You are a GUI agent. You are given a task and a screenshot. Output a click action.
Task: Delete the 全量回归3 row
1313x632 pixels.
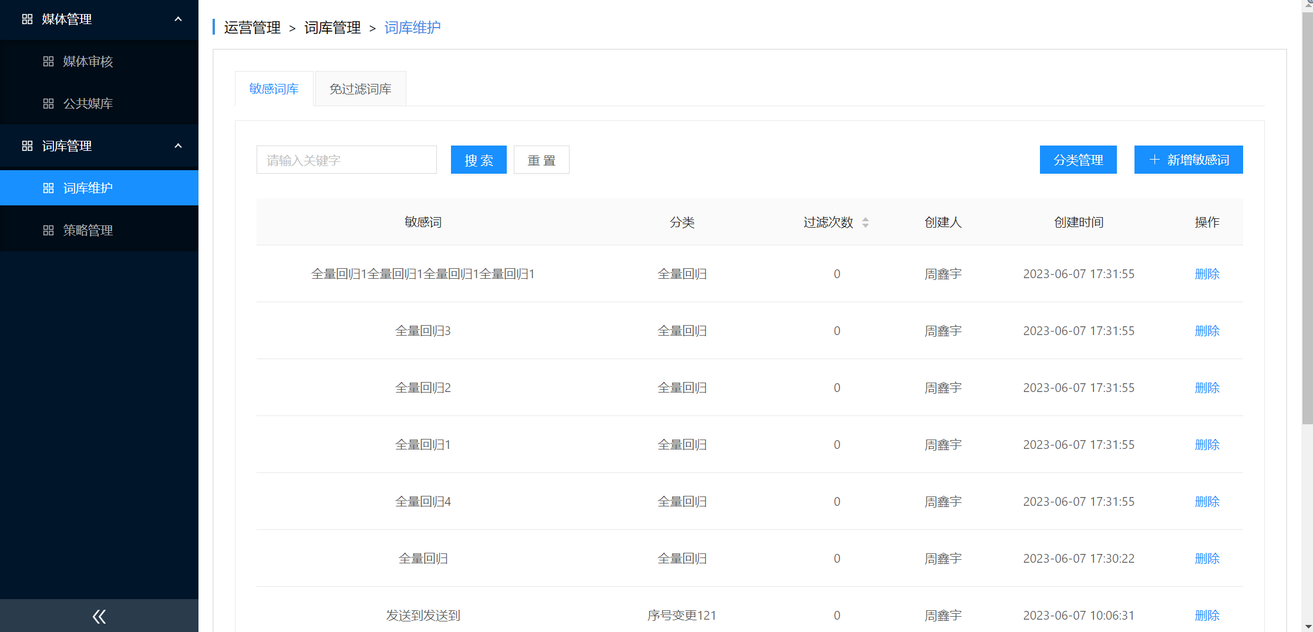tap(1207, 331)
